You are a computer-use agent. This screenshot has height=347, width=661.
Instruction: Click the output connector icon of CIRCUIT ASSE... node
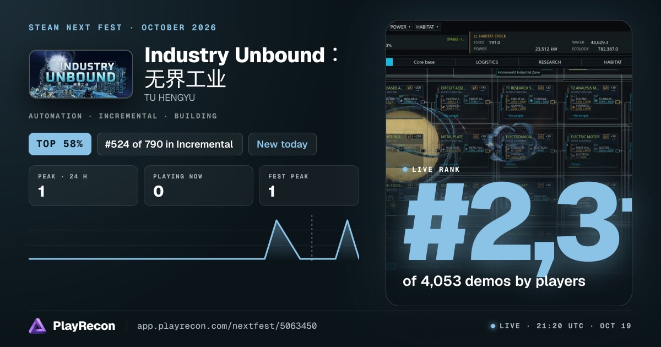point(488,102)
